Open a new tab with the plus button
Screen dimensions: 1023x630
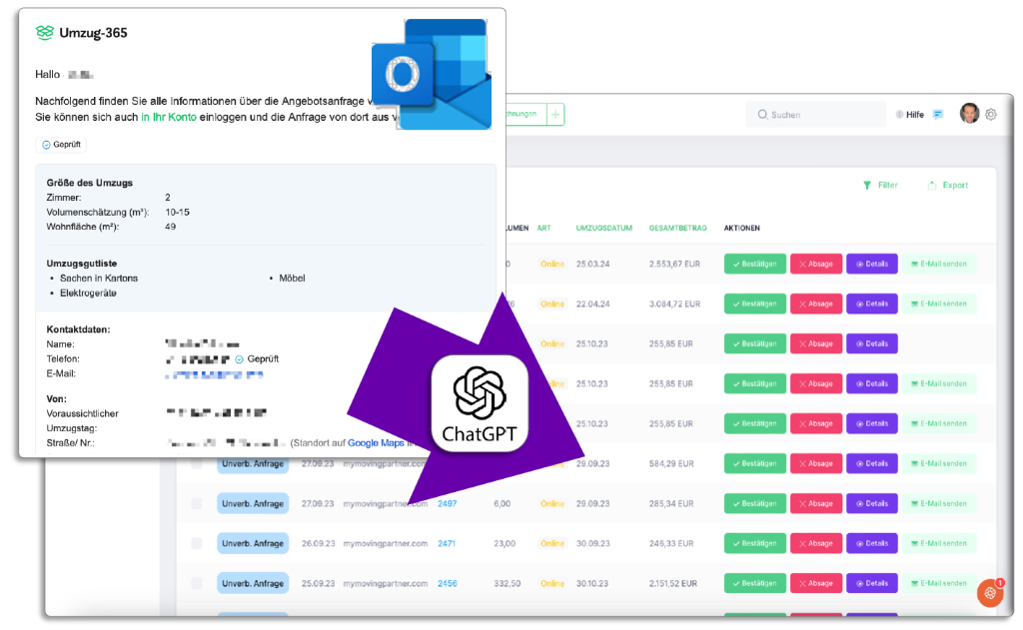(555, 114)
